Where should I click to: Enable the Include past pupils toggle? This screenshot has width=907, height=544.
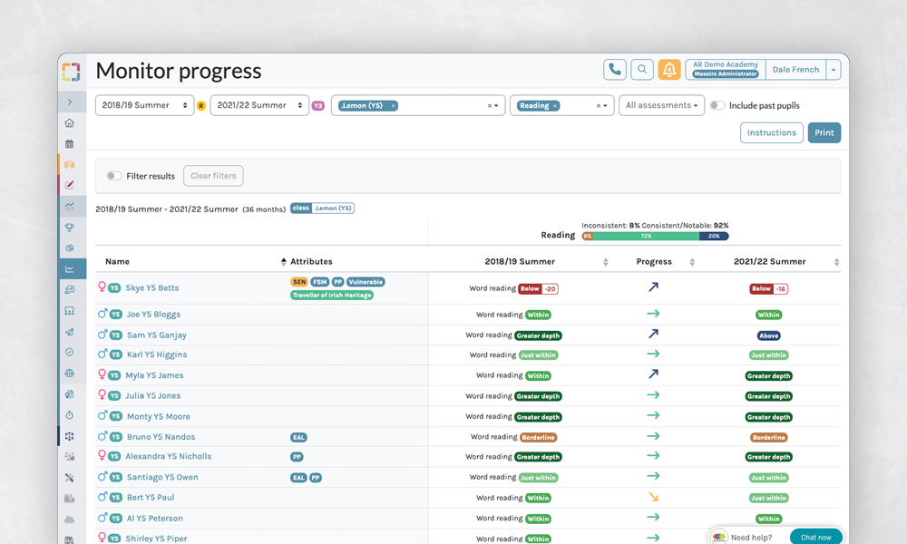[x=717, y=106]
